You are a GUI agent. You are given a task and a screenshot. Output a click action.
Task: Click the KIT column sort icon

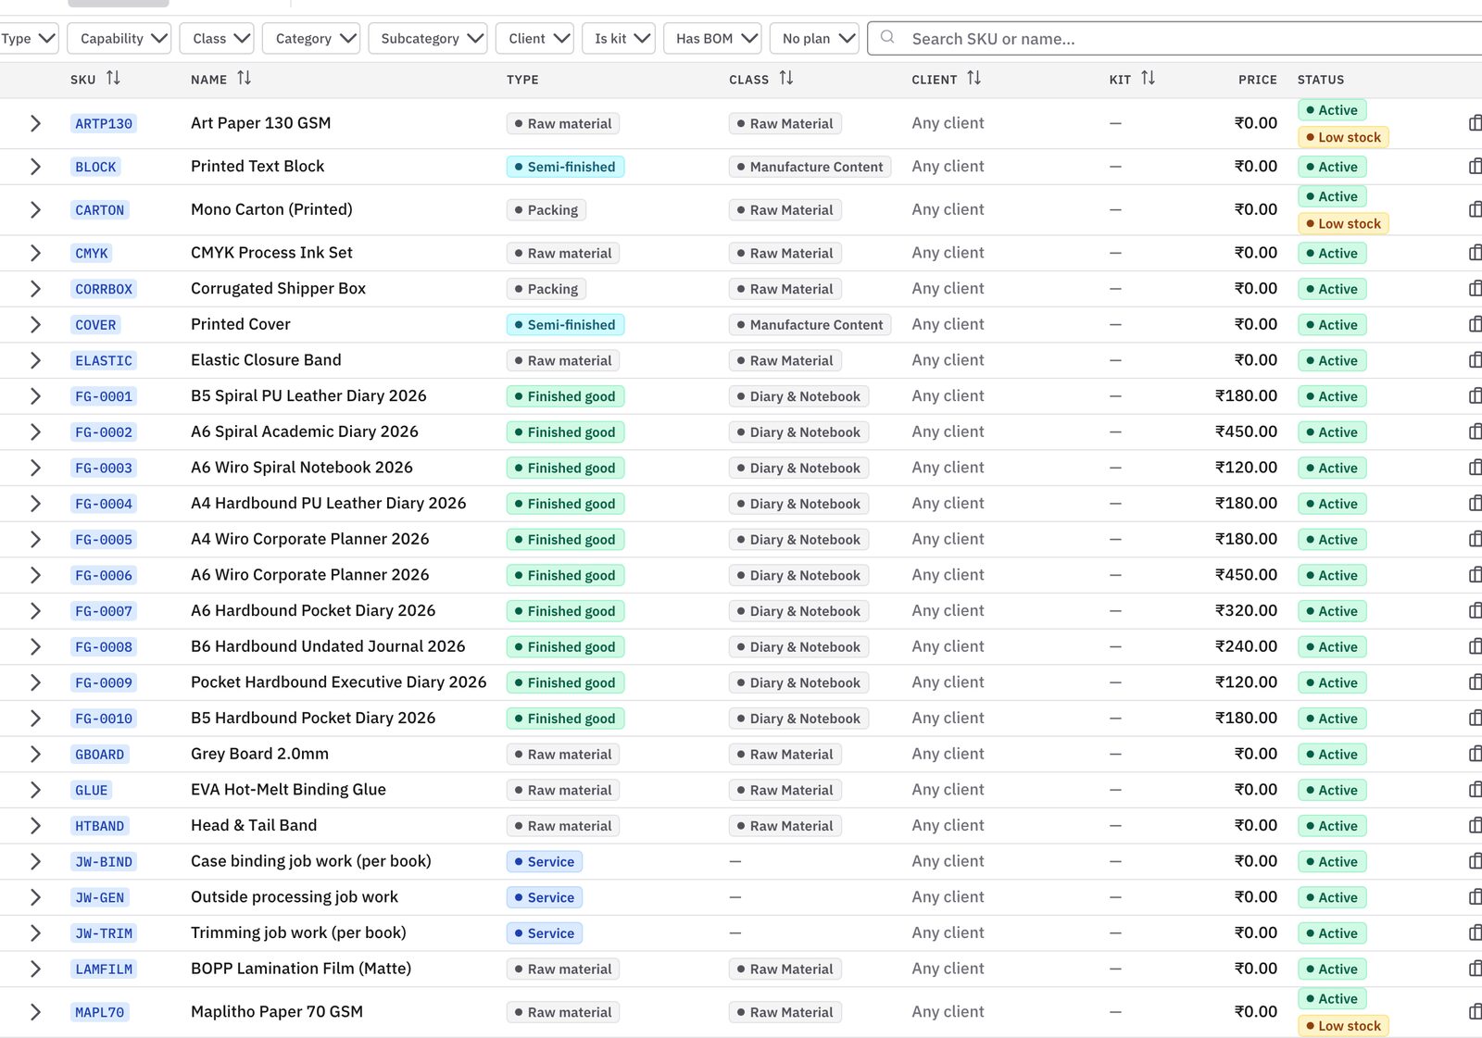1148,79
